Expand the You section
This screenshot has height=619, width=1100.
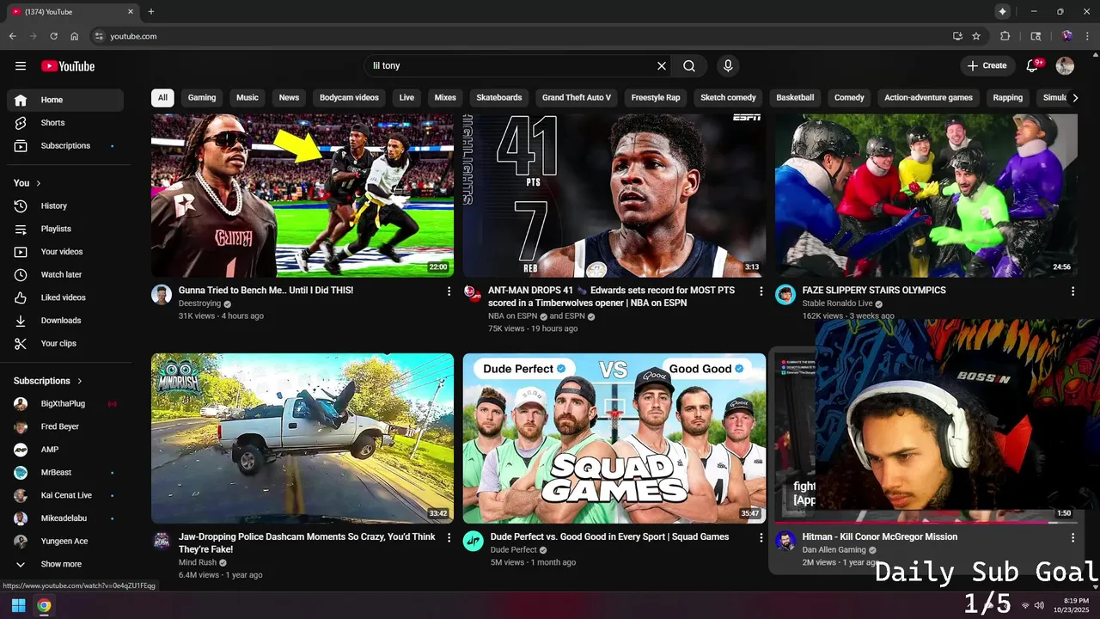(27, 183)
